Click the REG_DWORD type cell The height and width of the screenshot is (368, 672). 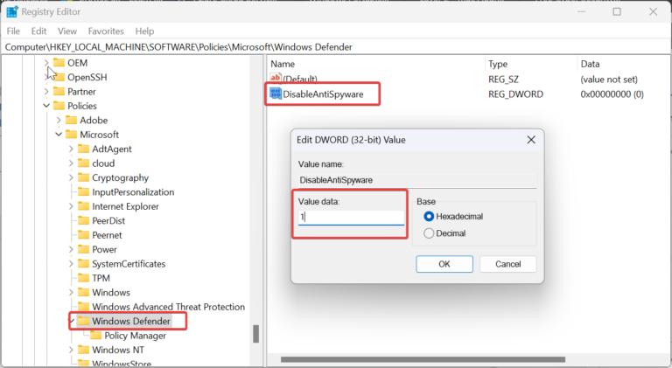[x=515, y=94]
